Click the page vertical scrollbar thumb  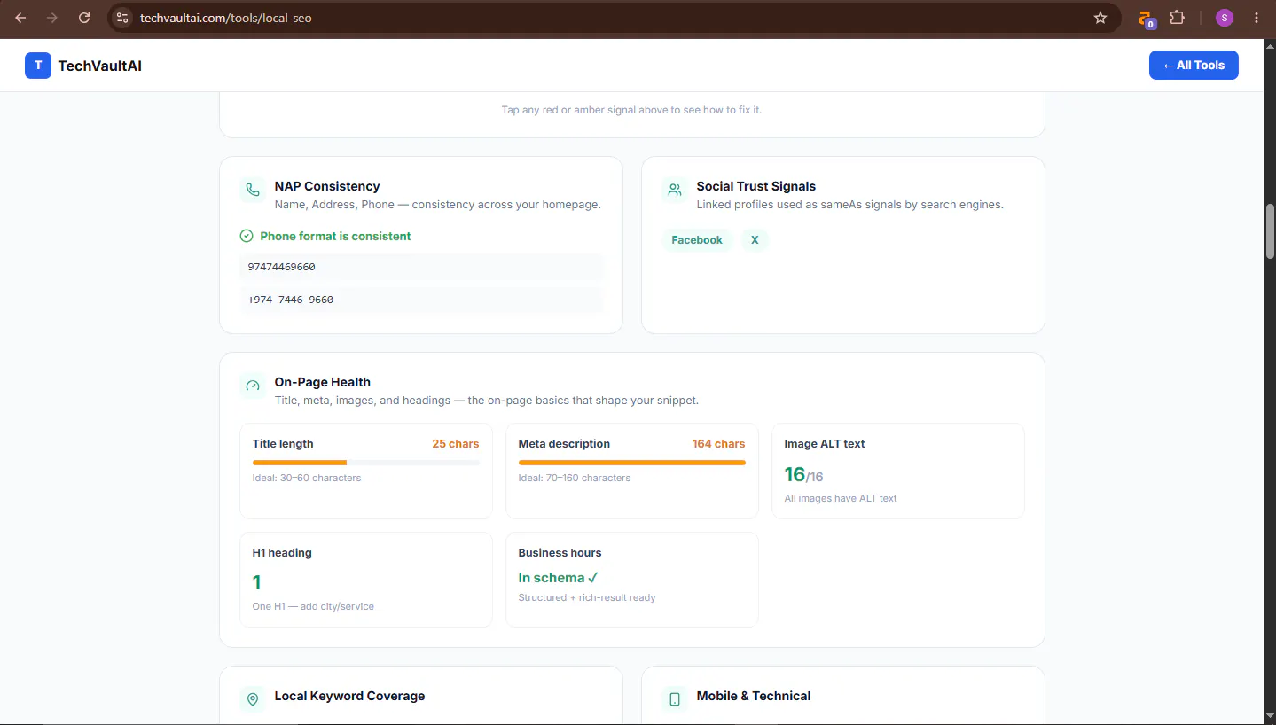[x=1270, y=230]
